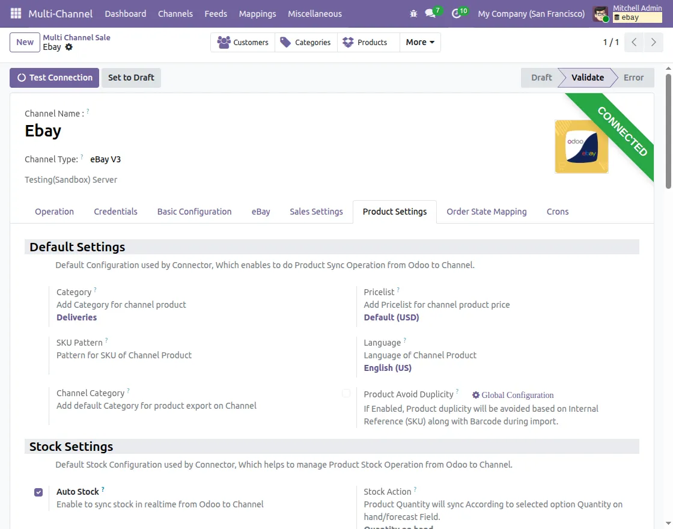This screenshot has height=529, width=673.
Task: Open the Mappings menu
Action: [257, 14]
